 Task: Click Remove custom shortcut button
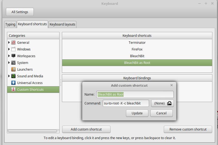[188, 129]
